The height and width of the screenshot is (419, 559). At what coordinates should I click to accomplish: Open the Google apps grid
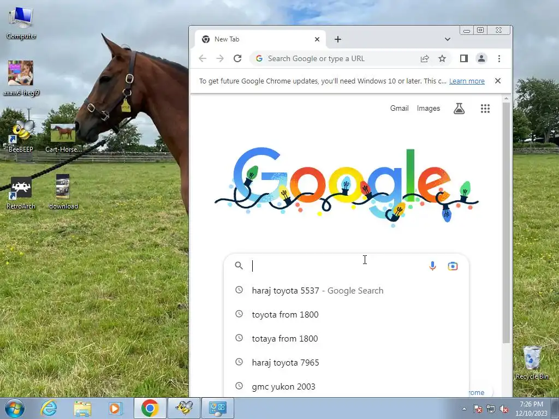pos(485,109)
